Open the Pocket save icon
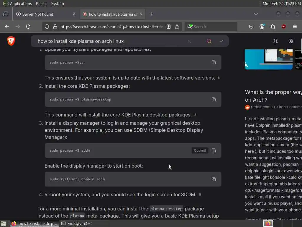The height and width of the screenshot is (227, 302). click(x=251, y=27)
